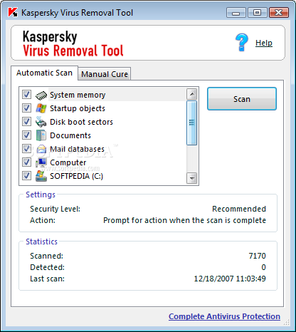Click the System memory chip icon
The image size is (296, 332).
[x=41, y=95]
